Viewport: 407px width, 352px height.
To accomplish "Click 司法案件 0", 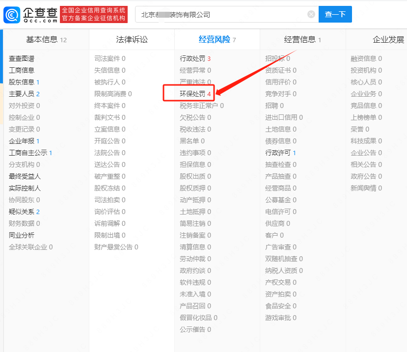I will click(110, 59).
